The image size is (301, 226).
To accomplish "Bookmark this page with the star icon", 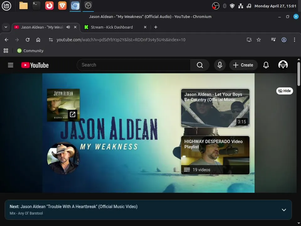I will click(x=259, y=40).
